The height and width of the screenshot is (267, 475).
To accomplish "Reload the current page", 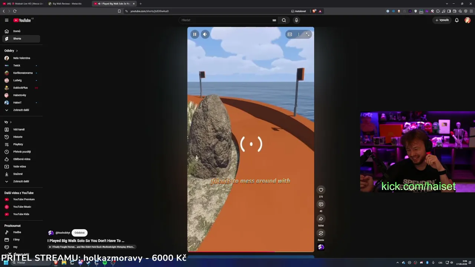I will tap(15, 11).
